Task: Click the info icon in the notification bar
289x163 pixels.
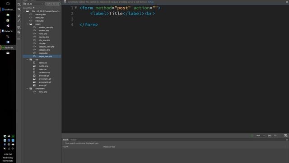Action: pos(65,2)
